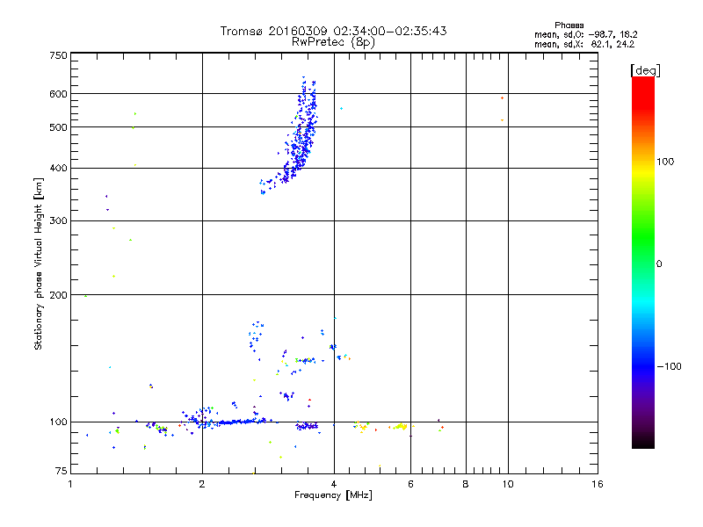Select the 'mean, sd,X: 82.1, 24.2' line
This screenshot has height=527, width=703.
(584, 44)
